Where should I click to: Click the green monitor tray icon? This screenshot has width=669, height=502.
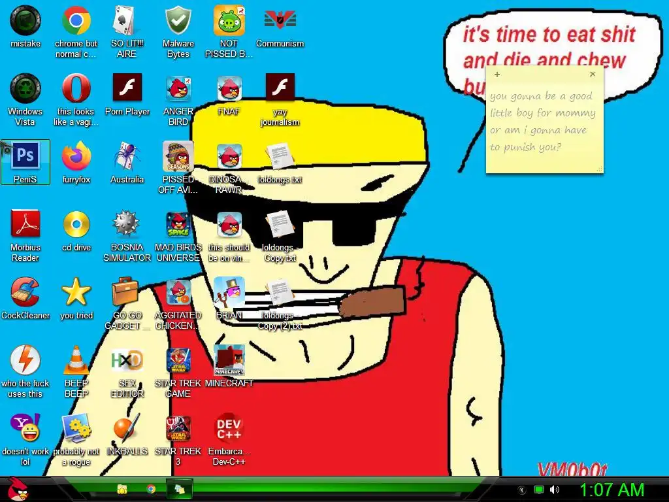pyautogui.click(x=538, y=490)
